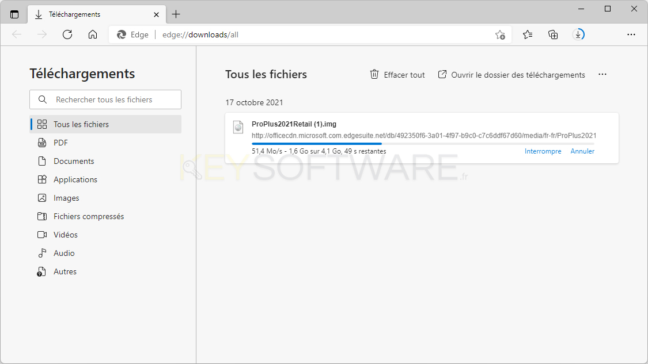
Task: Click Effacer tout to clear downloads
Action: 397,75
